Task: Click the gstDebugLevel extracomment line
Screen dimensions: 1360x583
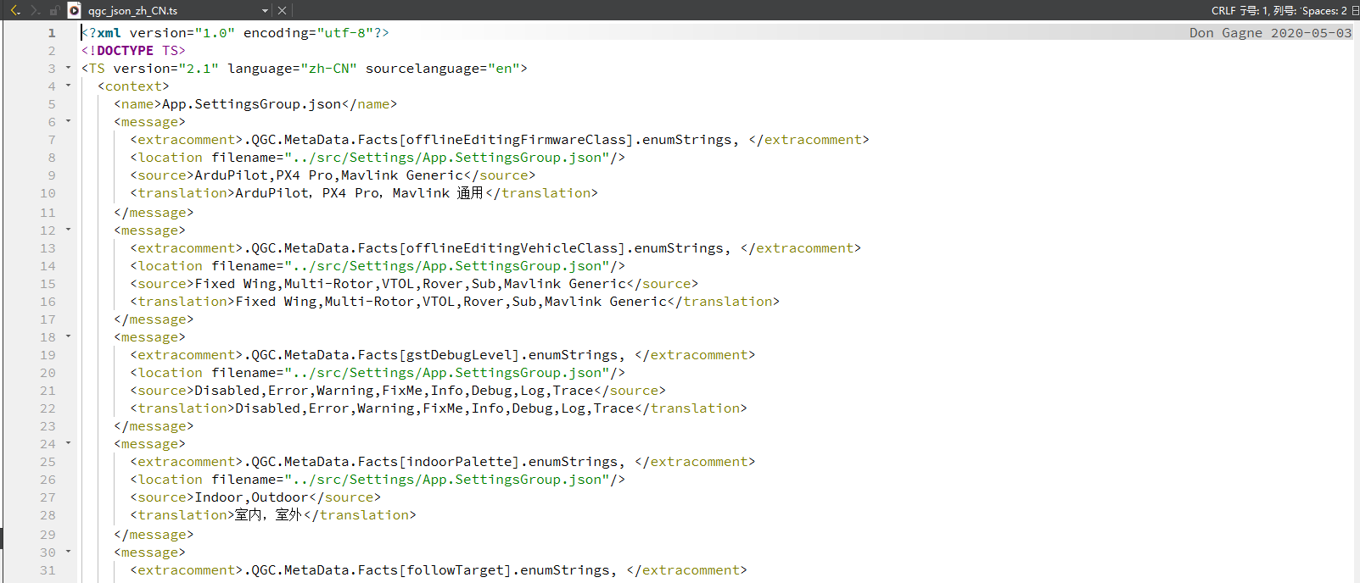Action: tap(442, 355)
